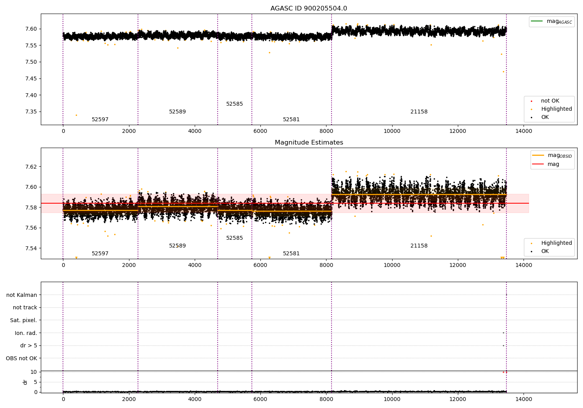Click obsid label 52597 in Magnitude Estimates plot

coord(100,254)
